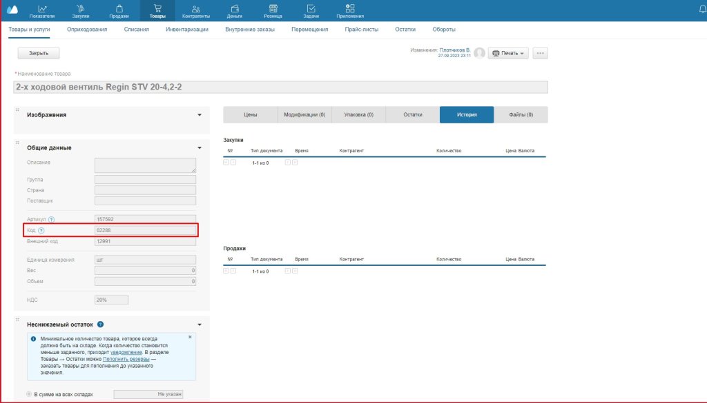The height and width of the screenshot is (403, 707).
Task: Open the Приложения apps icon
Action: (350, 10)
